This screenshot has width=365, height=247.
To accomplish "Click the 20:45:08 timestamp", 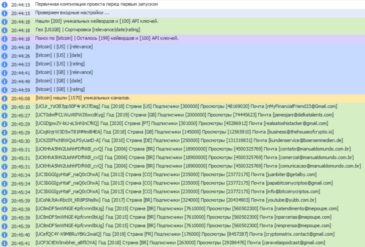I will point(20,98).
